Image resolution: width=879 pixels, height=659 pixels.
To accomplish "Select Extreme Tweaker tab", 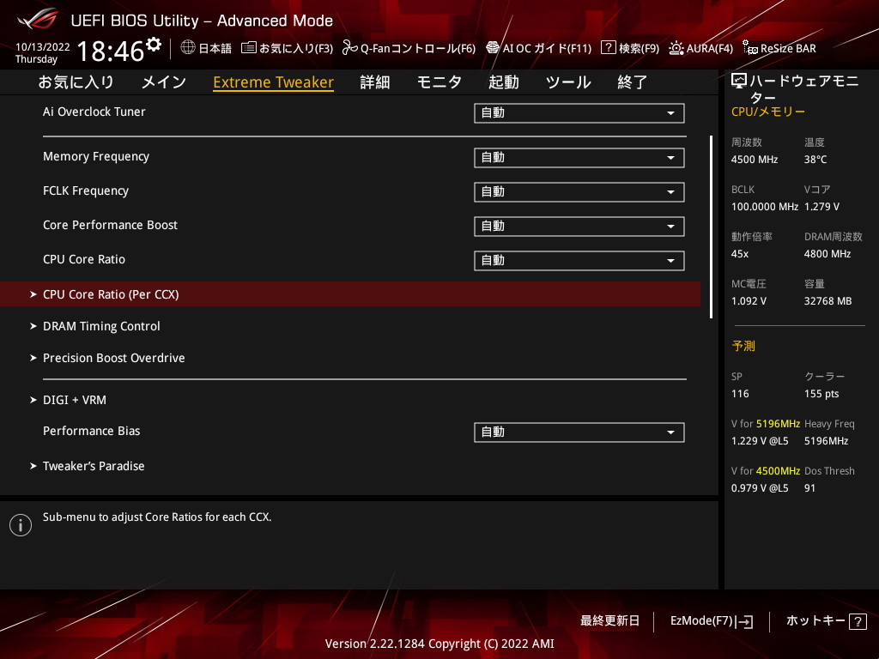I will click(x=274, y=82).
